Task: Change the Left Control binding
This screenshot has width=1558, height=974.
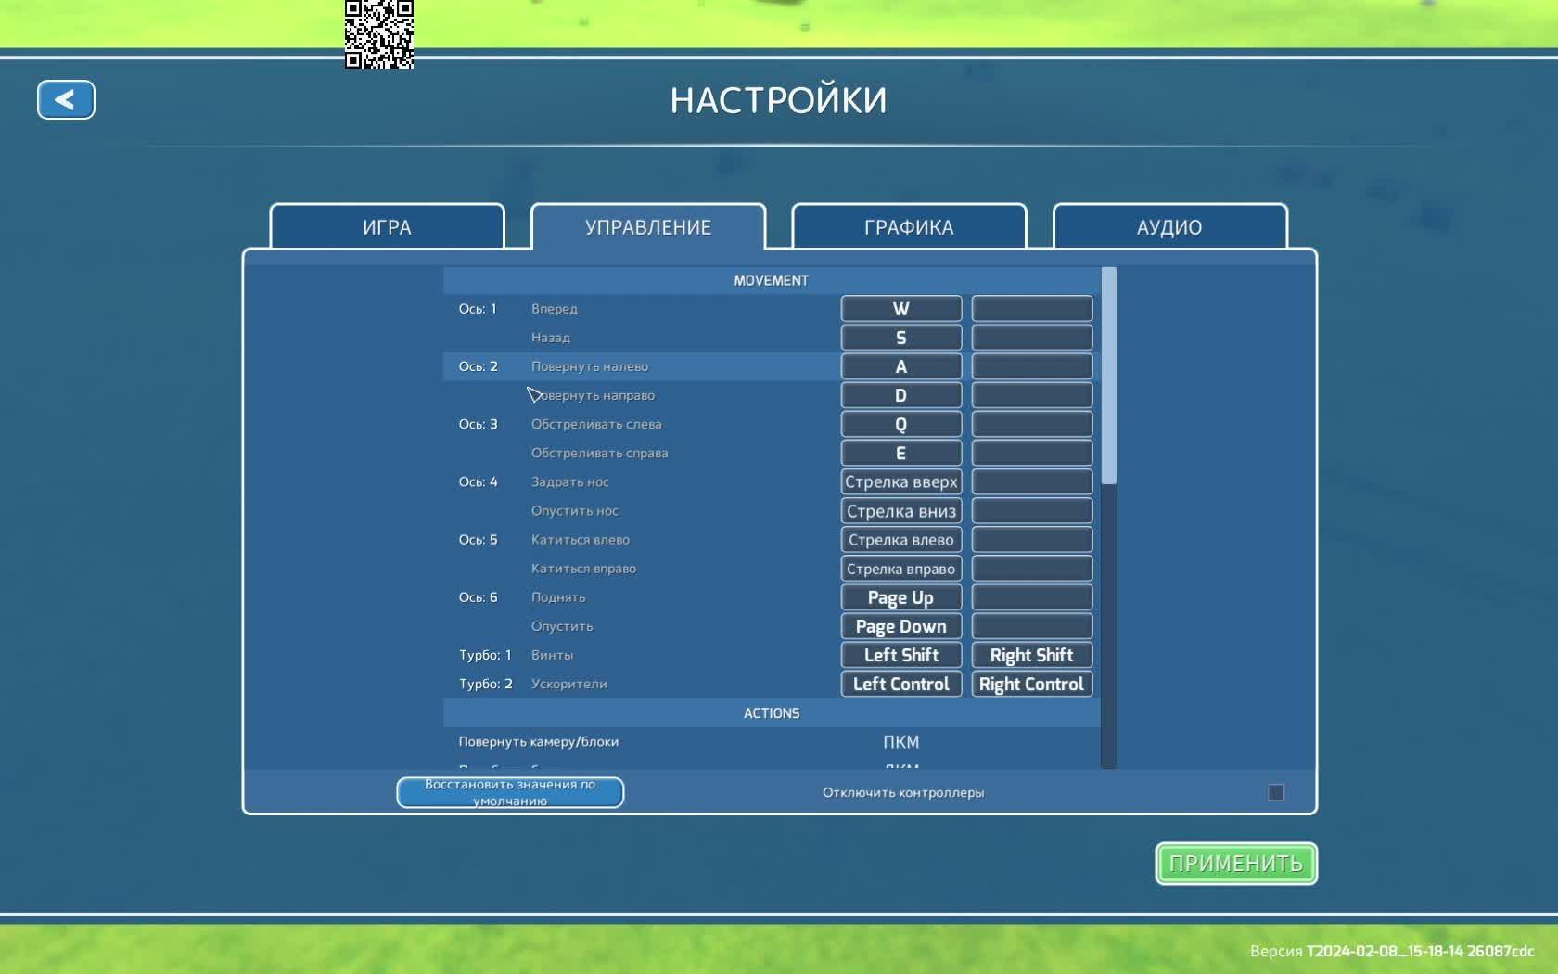Action: [x=901, y=684]
